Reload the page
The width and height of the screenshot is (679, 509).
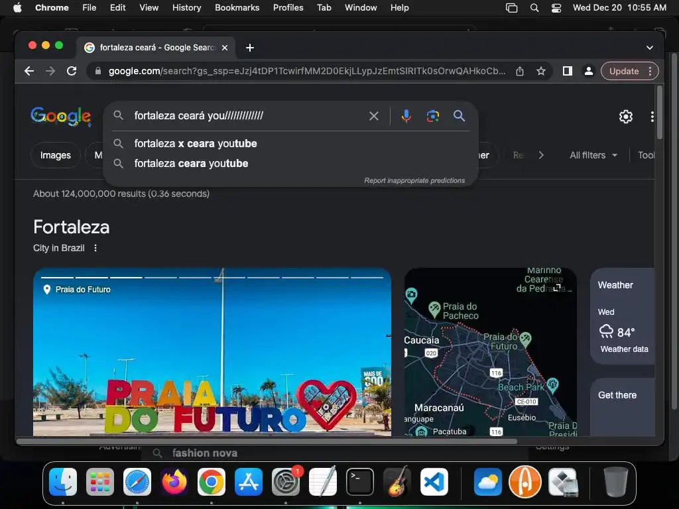72,71
